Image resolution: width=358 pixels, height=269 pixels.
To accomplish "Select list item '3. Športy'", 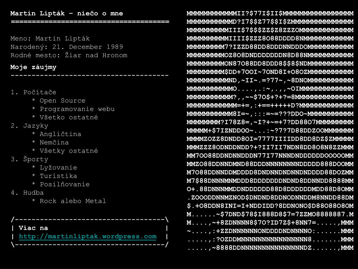I will [29, 159].
